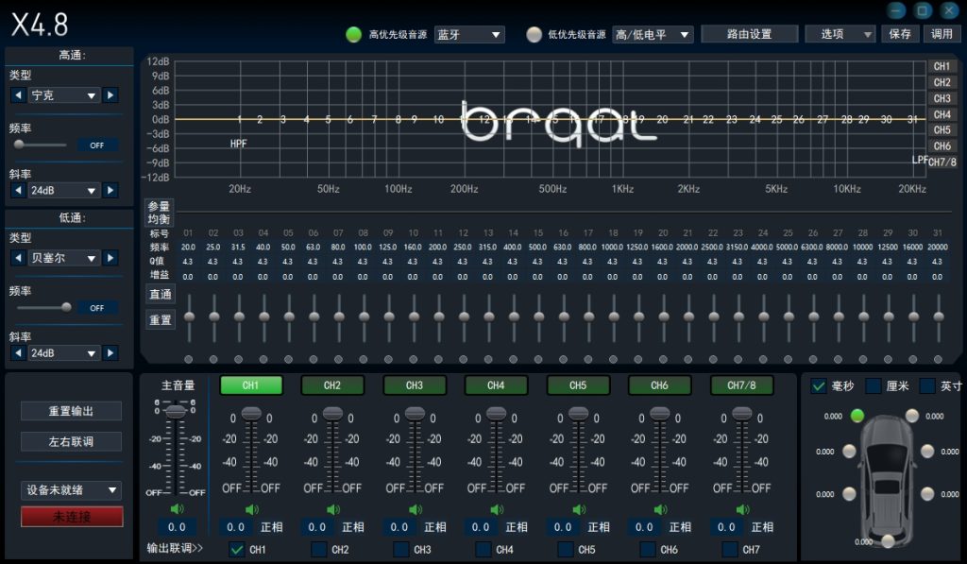This screenshot has width=967, height=564.
Task: Click the 主音量 0.0 value field
Action: [x=177, y=527]
